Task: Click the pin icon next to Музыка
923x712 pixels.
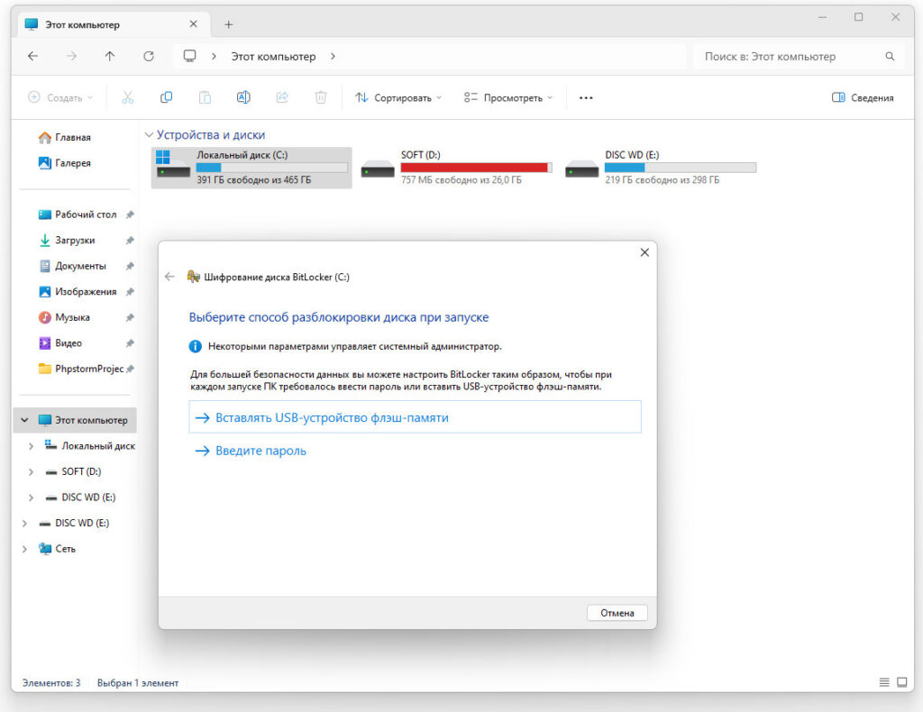Action: coord(130,317)
